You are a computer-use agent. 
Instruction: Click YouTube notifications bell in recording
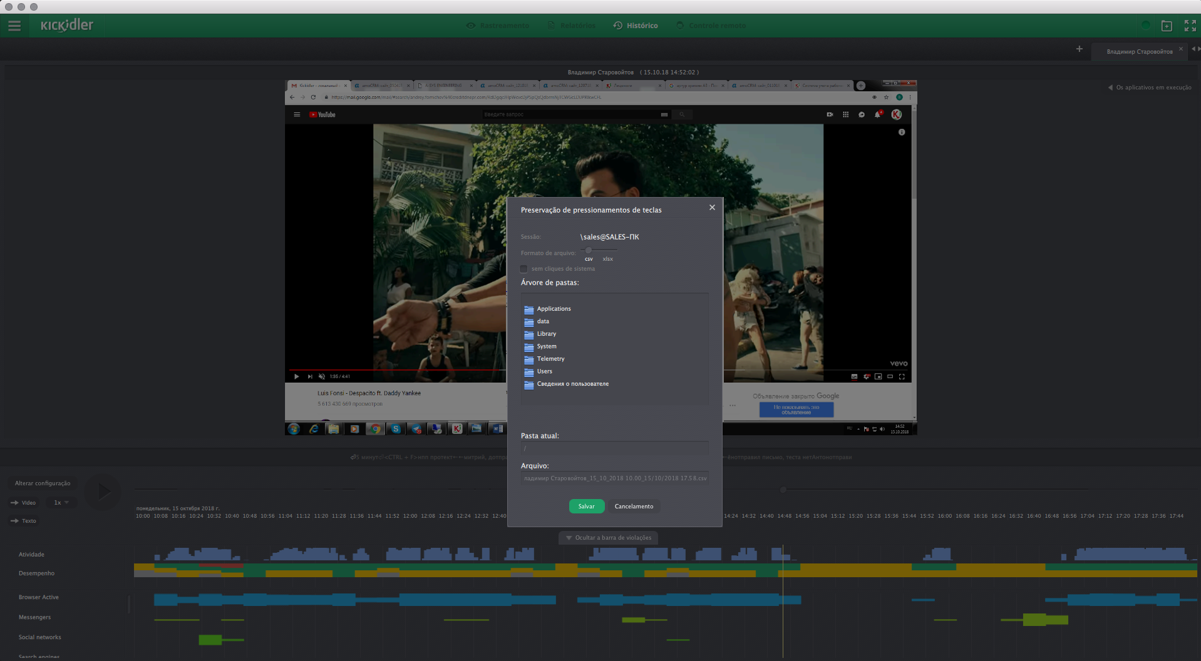877,114
